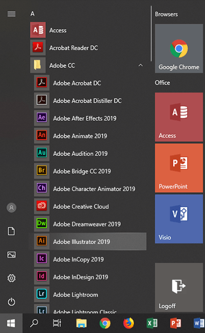Open the Adobe CC folder icon
The image size is (205, 333).
click(38, 65)
